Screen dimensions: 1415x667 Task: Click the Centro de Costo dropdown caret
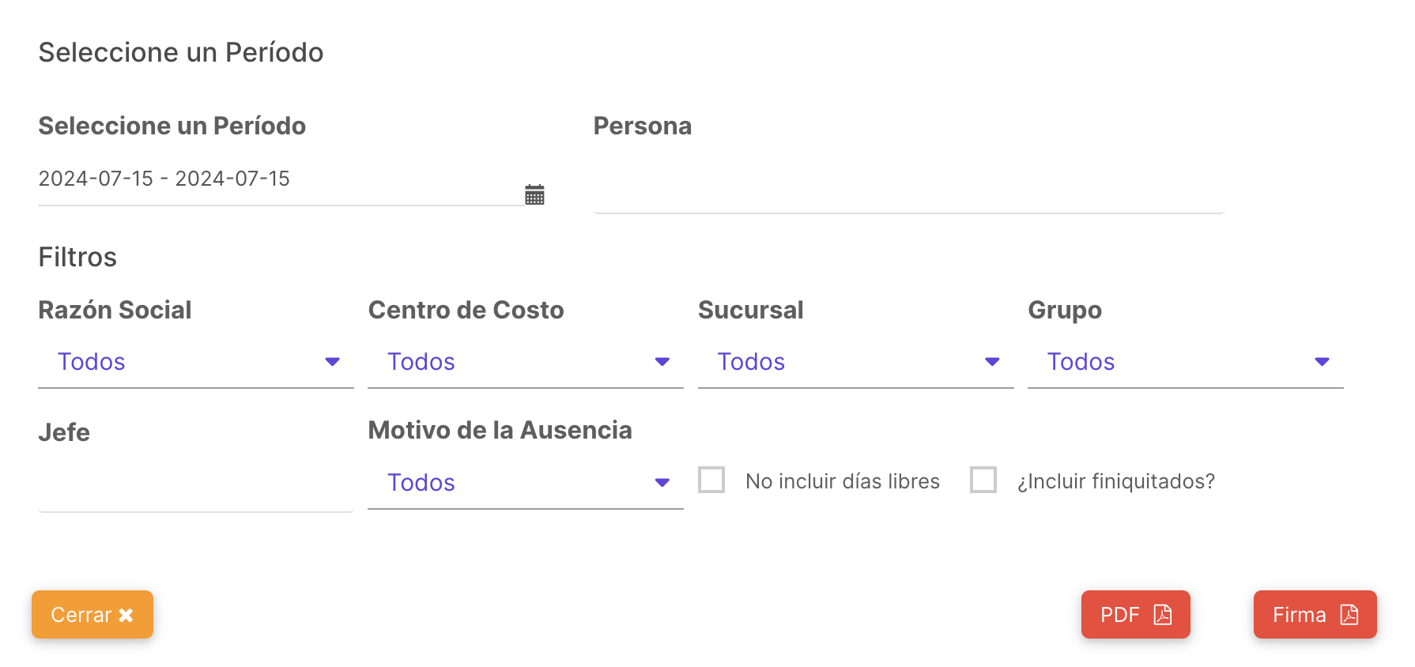pyautogui.click(x=662, y=362)
